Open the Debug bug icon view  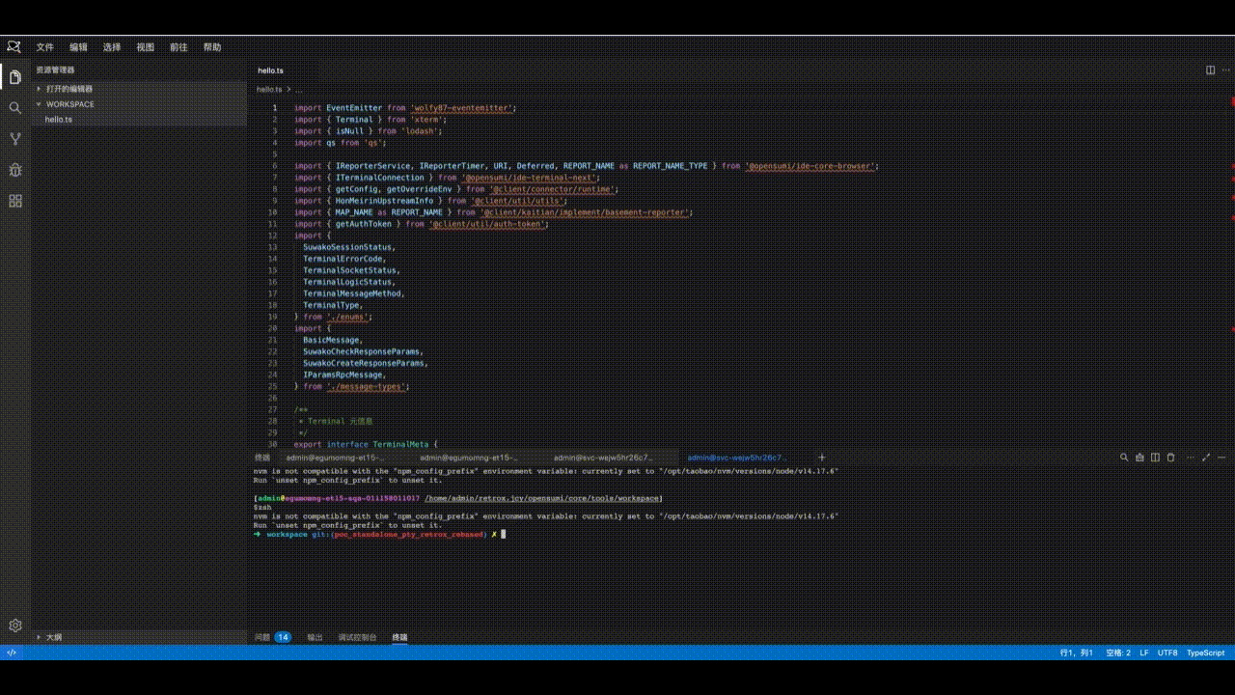pyautogui.click(x=14, y=170)
